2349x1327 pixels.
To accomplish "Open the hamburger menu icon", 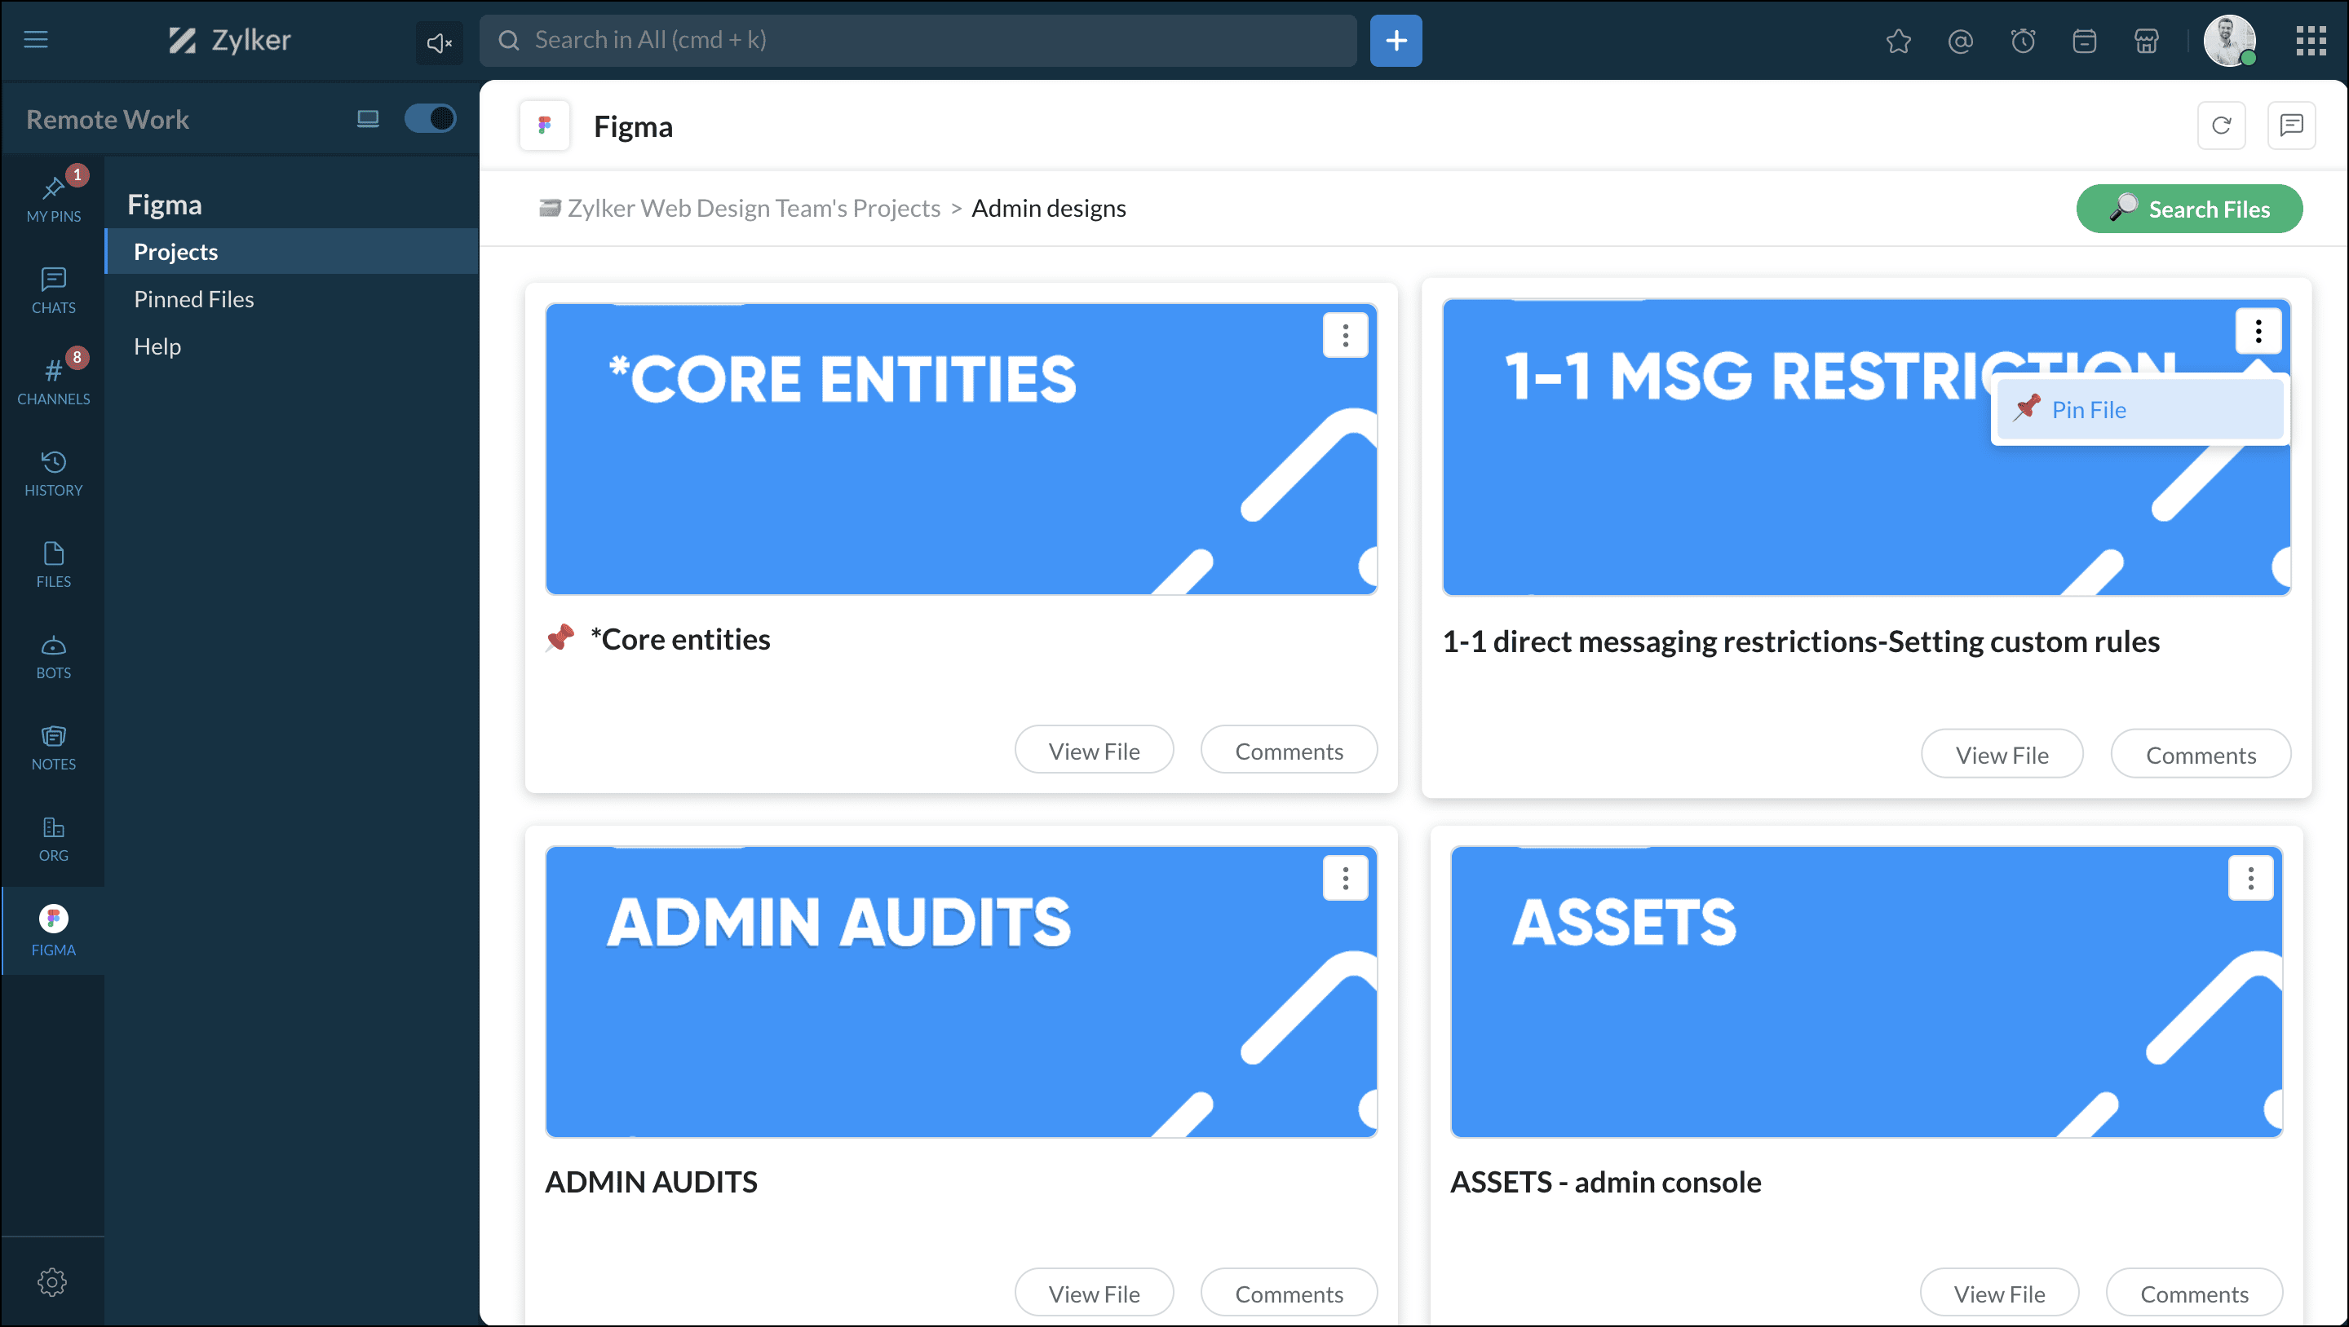I will [36, 40].
